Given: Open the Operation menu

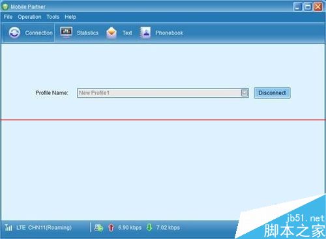Looking at the screenshot, I should click(x=29, y=17).
